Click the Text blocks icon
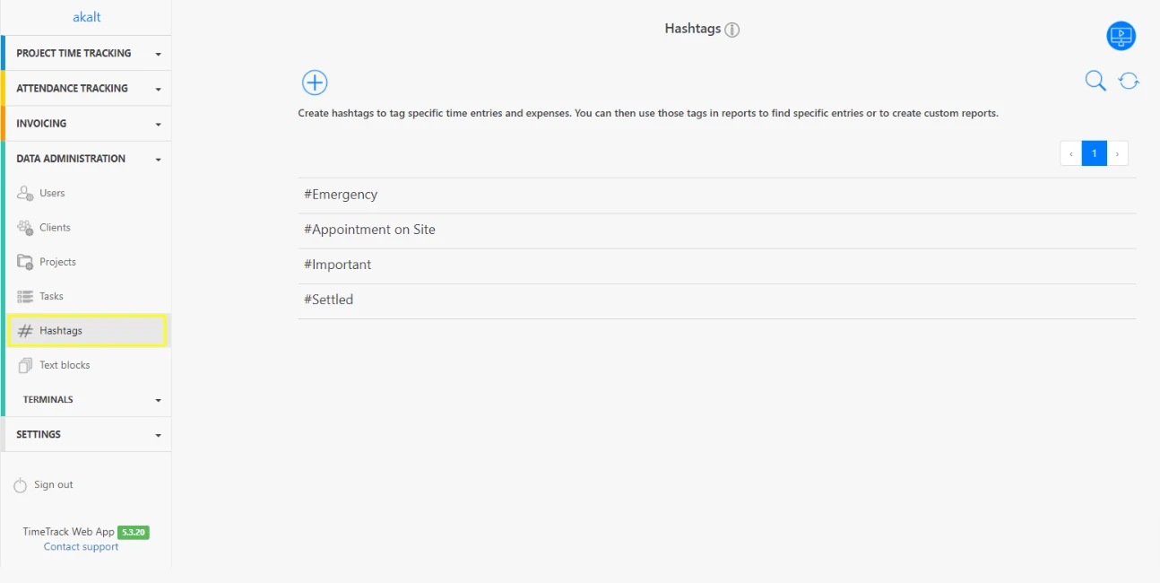 pos(25,365)
